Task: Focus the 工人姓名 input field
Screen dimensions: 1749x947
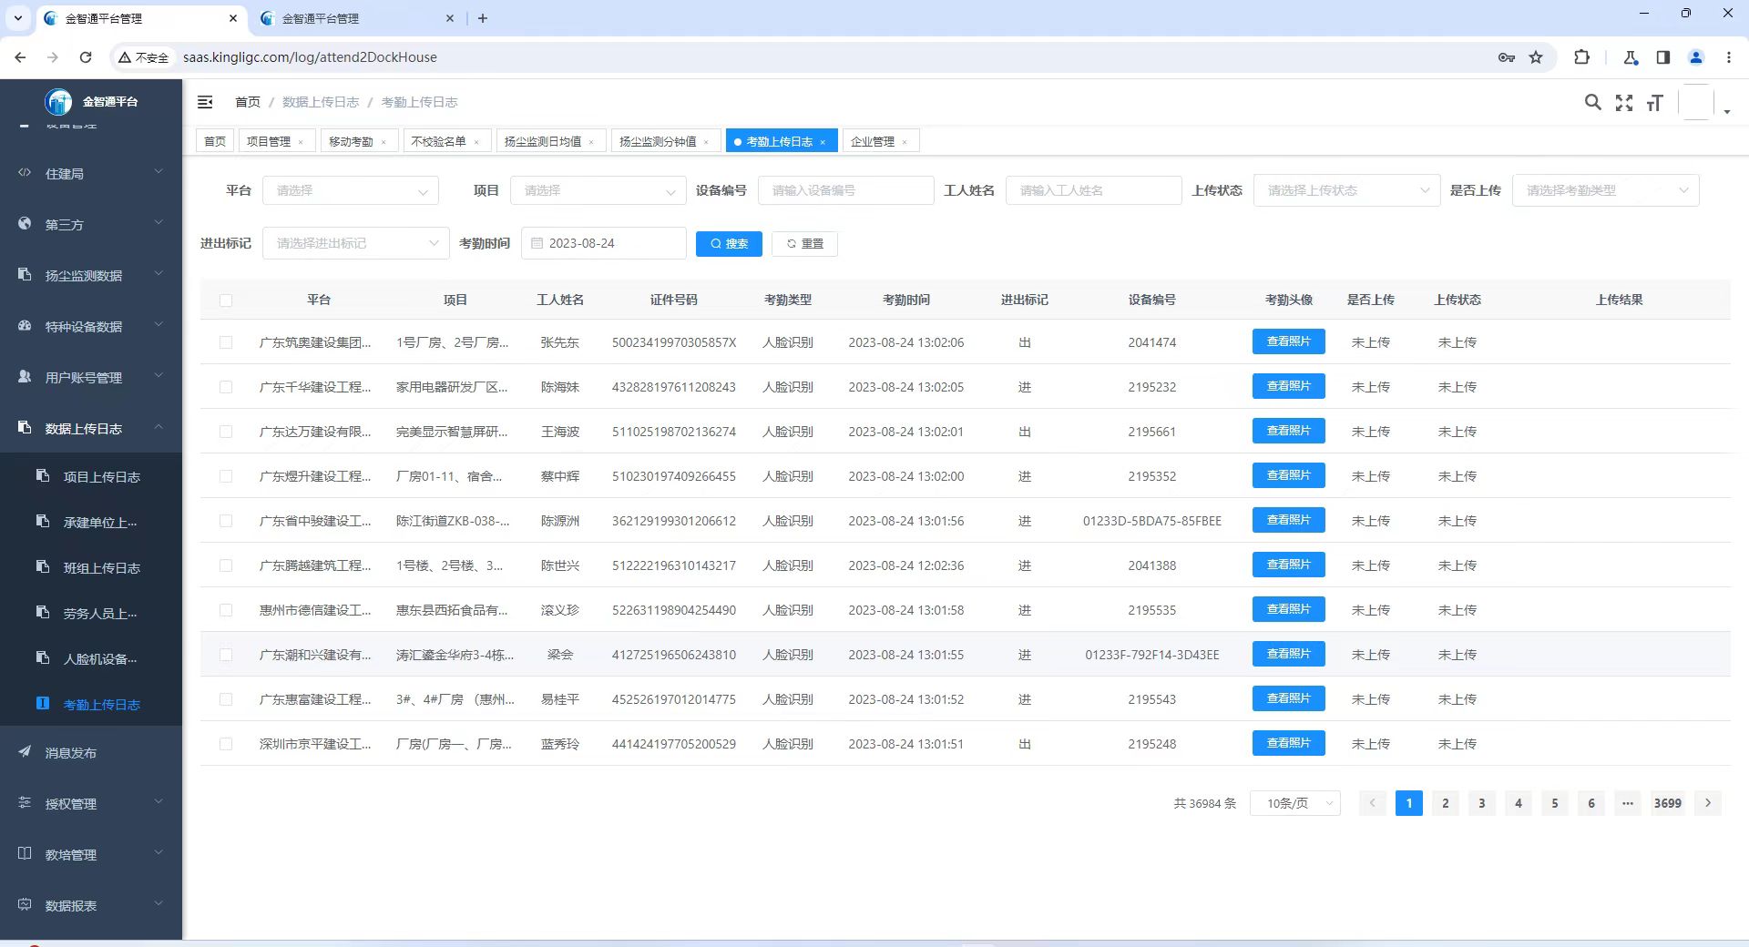Action: 1093,190
